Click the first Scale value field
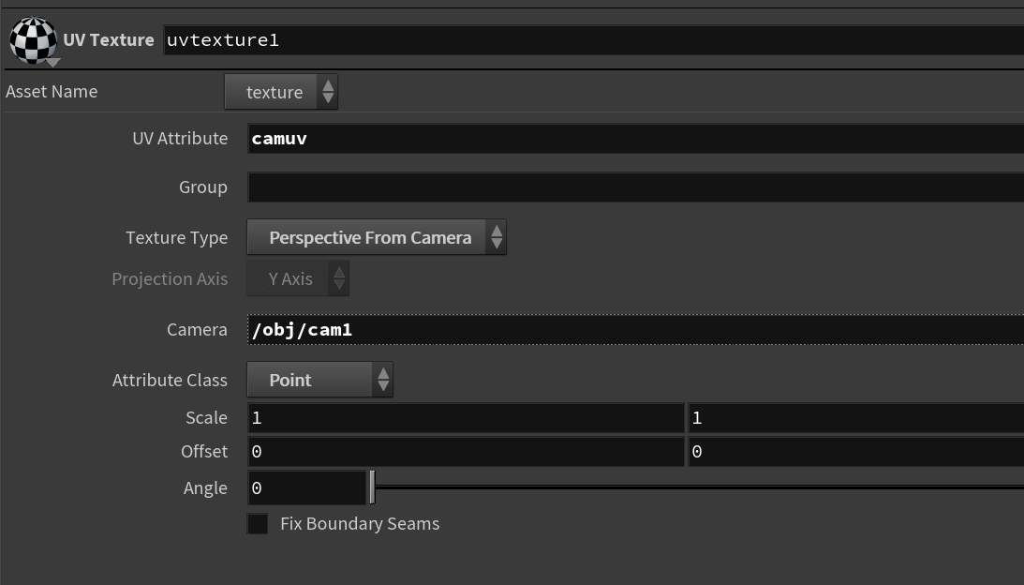Image resolution: width=1024 pixels, height=585 pixels. (x=466, y=418)
